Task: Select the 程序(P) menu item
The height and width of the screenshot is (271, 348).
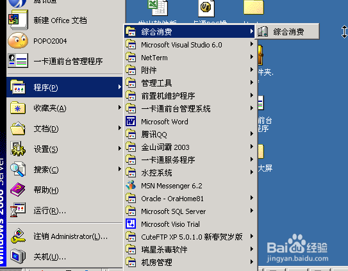Action: [64, 87]
